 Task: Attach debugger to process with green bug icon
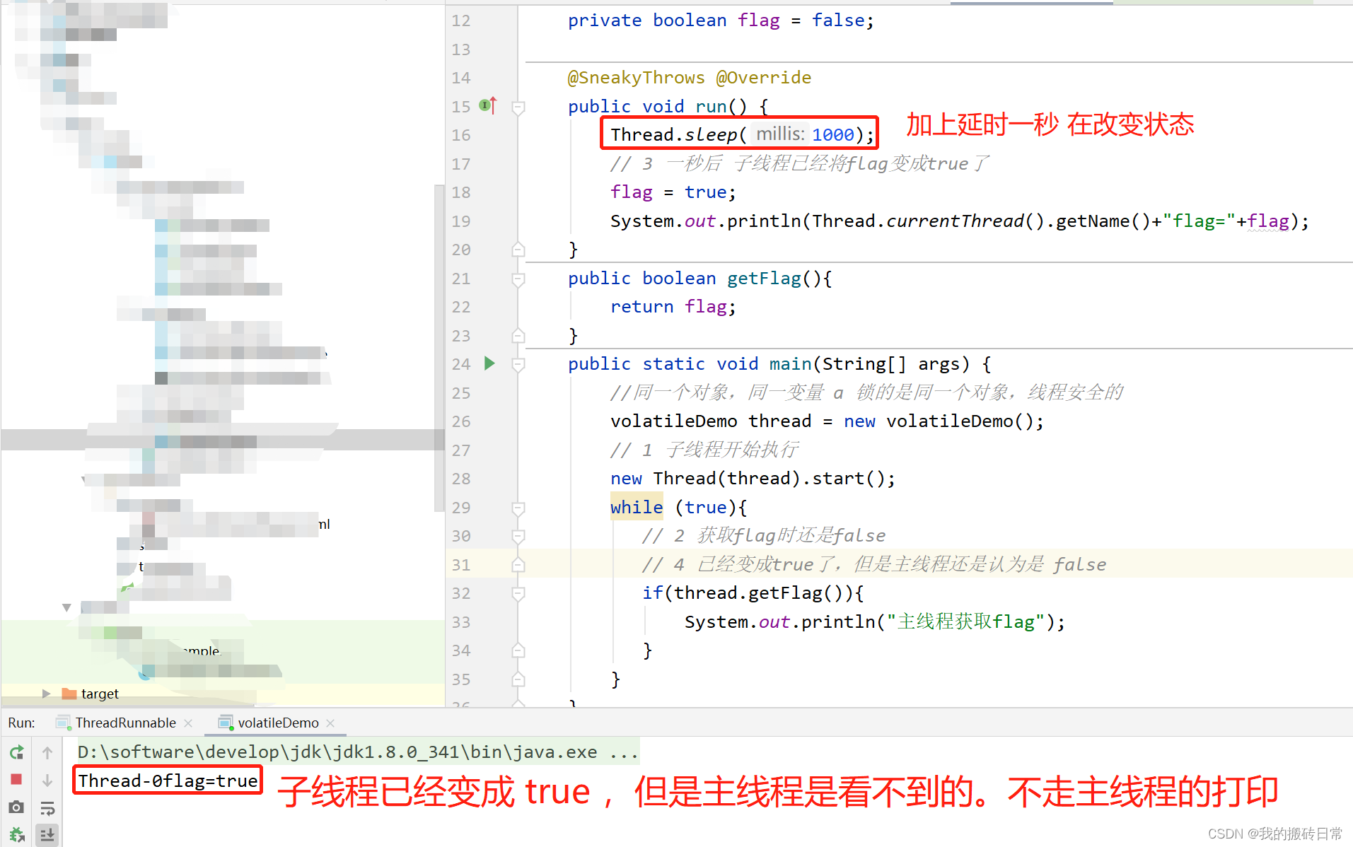pyautogui.click(x=16, y=834)
